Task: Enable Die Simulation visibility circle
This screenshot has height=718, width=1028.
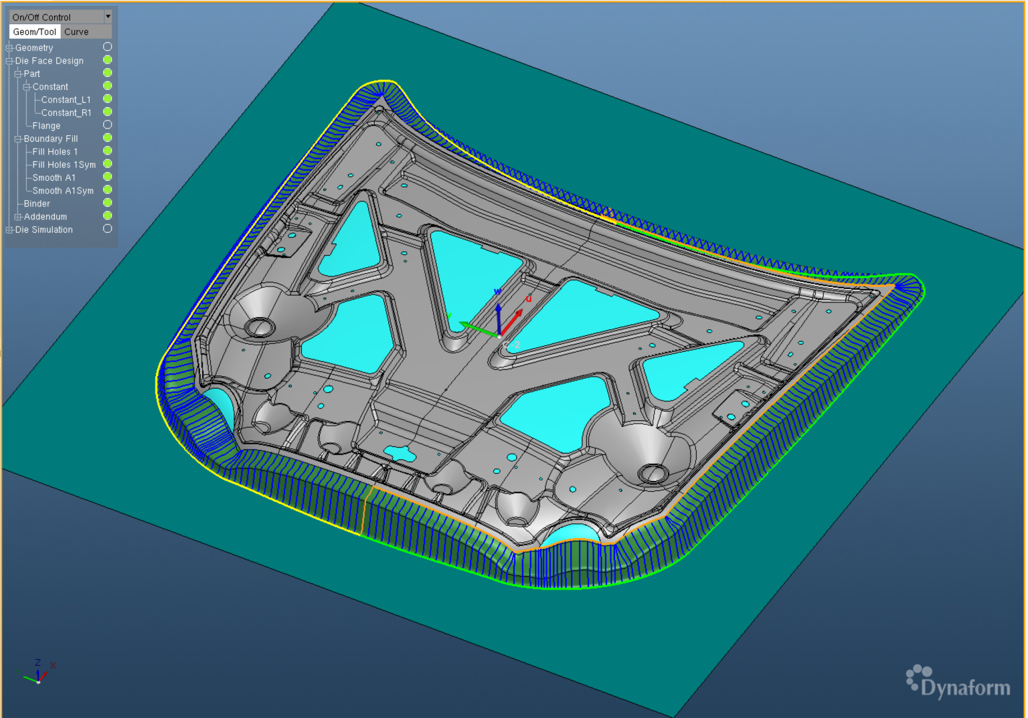Action: point(107,229)
